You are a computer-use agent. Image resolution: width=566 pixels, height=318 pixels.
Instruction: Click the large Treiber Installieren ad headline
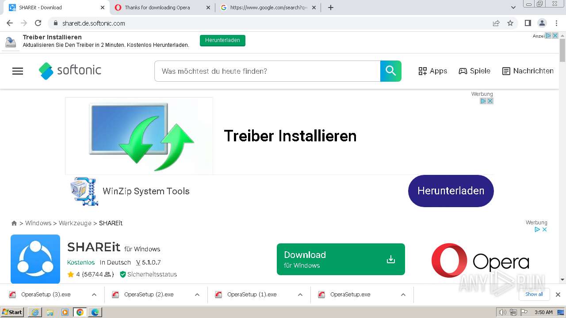290,136
